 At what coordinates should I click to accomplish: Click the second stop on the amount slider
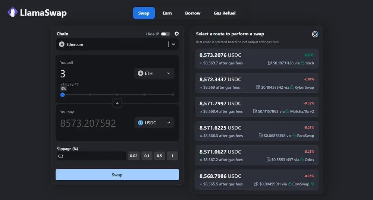click(x=90, y=95)
